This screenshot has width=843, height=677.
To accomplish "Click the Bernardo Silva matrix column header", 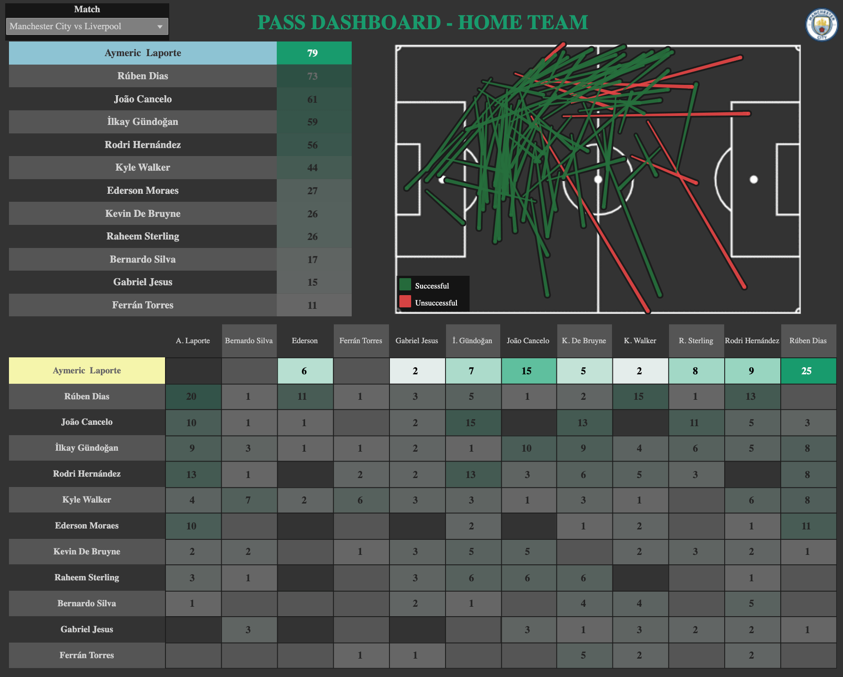I will pos(249,340).
